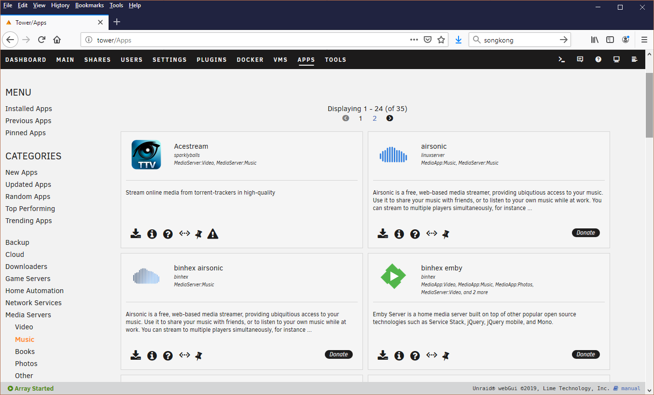Click the manual link in the footer
The image size is (654, 395).
point(630,388)
